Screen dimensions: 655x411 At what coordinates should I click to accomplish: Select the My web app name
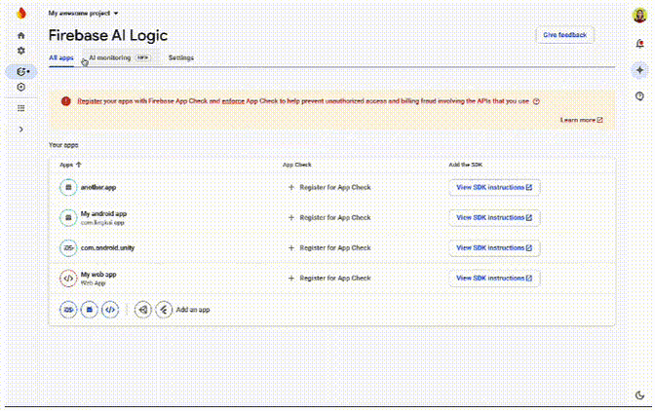98,275
